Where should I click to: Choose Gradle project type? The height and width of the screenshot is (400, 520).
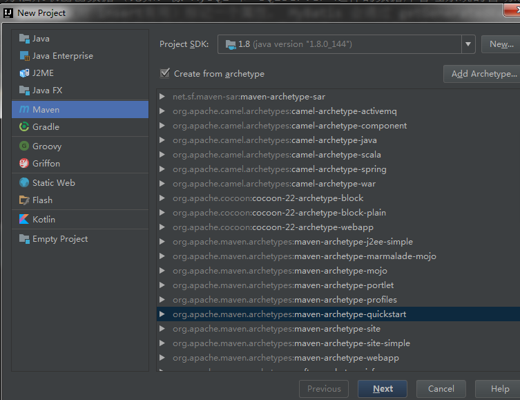pos(80,126)
